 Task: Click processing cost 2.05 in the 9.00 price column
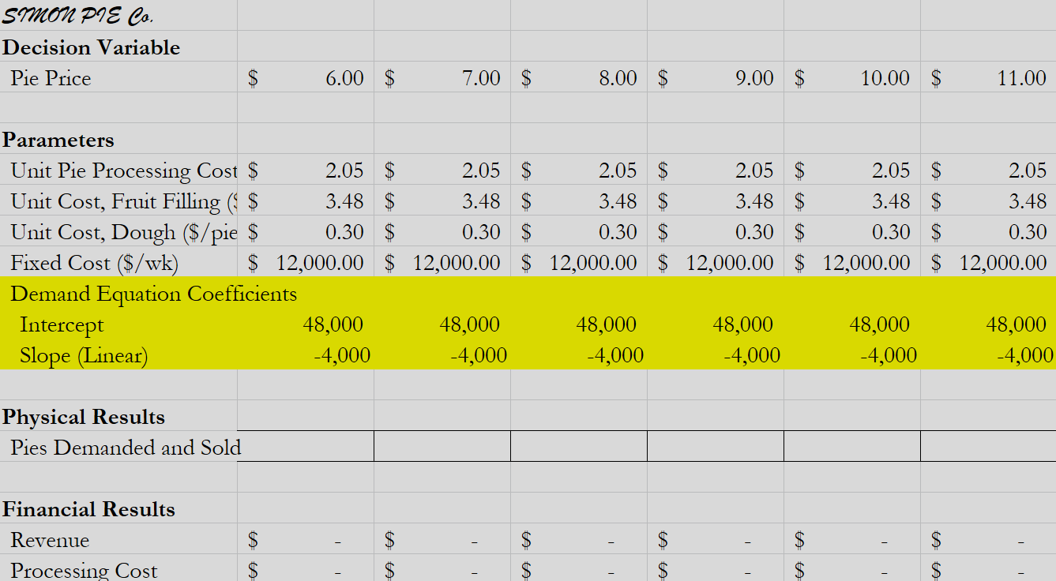point(716,171)
